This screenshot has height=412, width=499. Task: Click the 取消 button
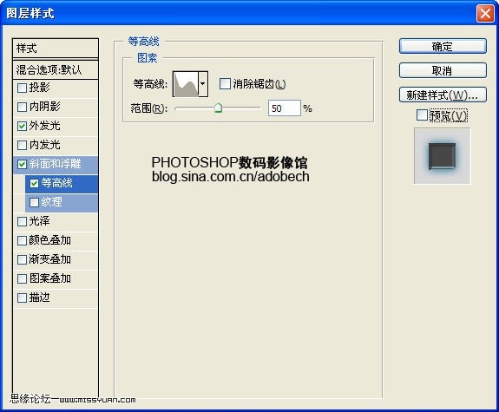(x=443, y=70)
